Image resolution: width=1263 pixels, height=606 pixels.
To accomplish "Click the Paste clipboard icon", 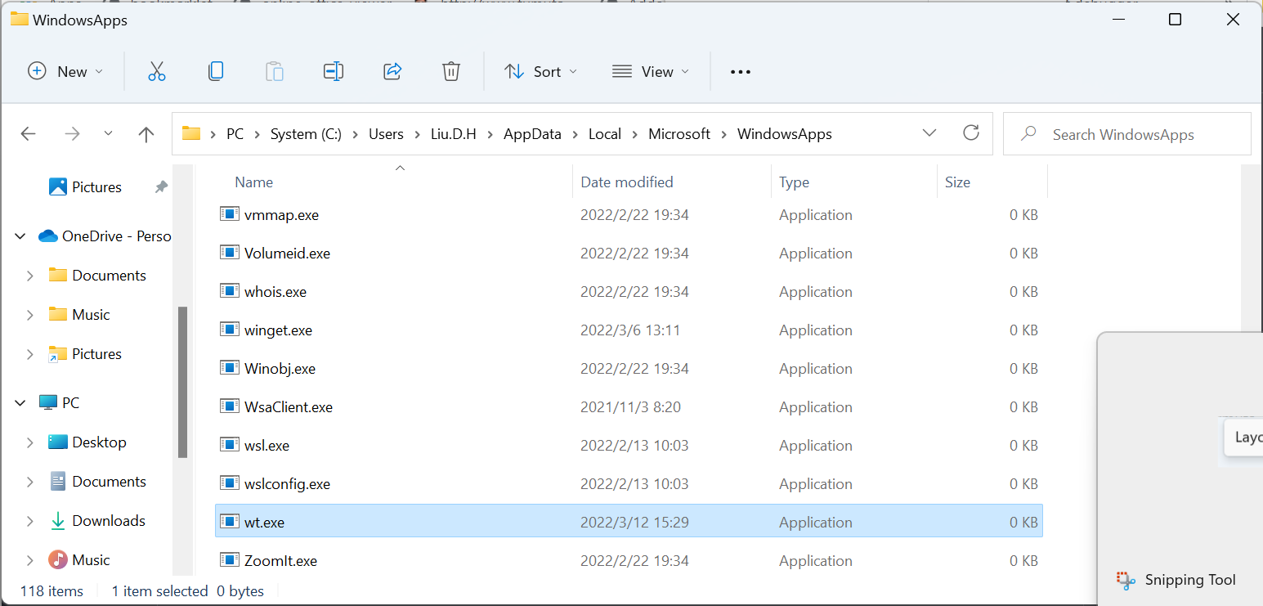I will (x=275, y=72).
